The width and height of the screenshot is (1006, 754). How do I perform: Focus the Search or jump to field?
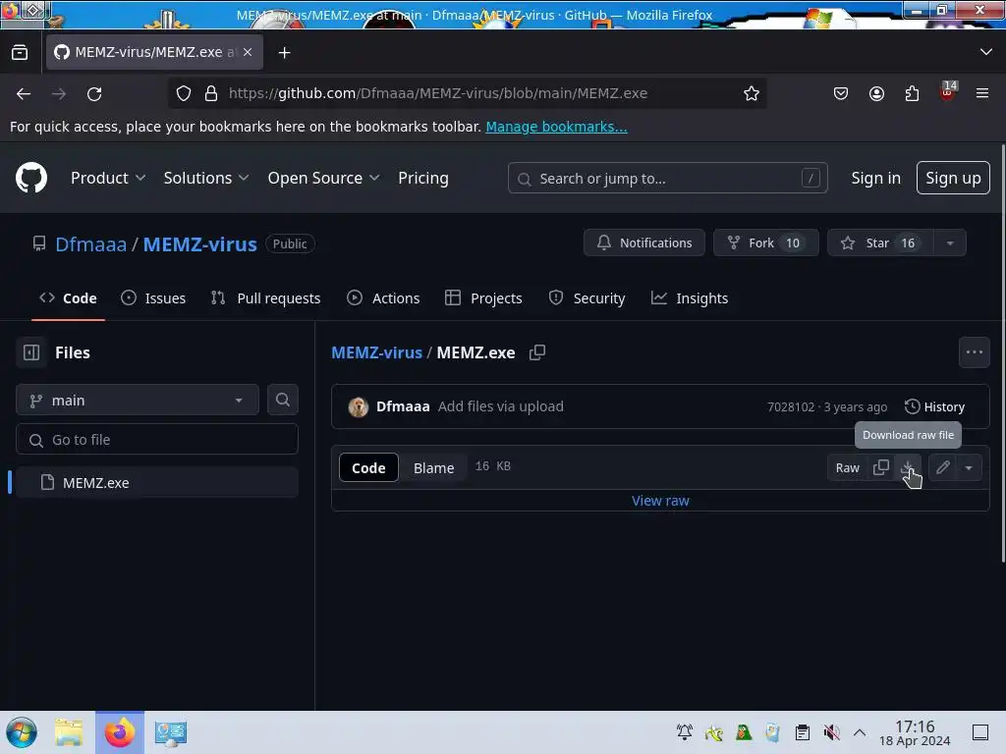coord(667,179)
